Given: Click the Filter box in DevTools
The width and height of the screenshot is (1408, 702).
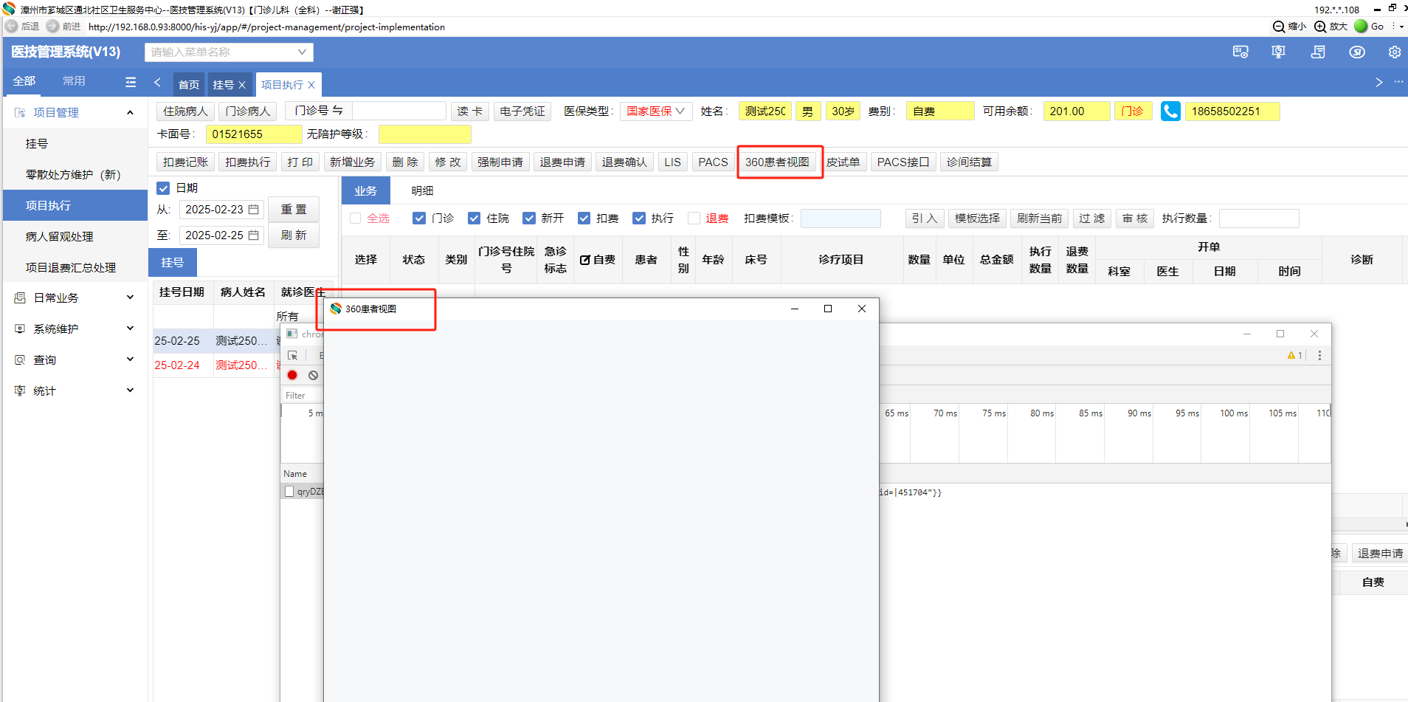Looking at the screenshot, I should [x=303, y=396].
